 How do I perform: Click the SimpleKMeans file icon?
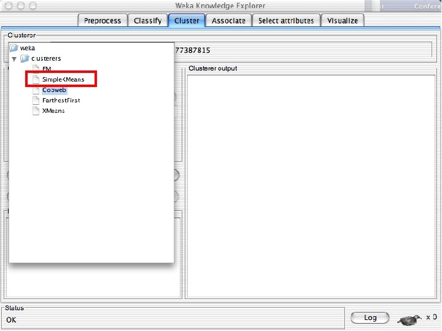pyautogui.click(x=36, y=79)
